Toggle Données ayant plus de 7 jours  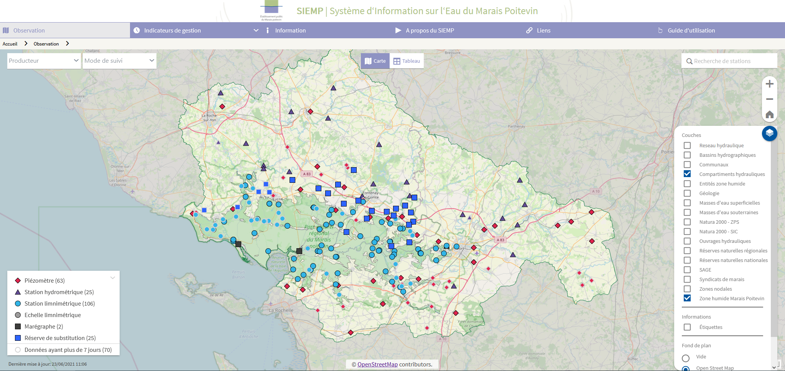click(x=18, y=350)
